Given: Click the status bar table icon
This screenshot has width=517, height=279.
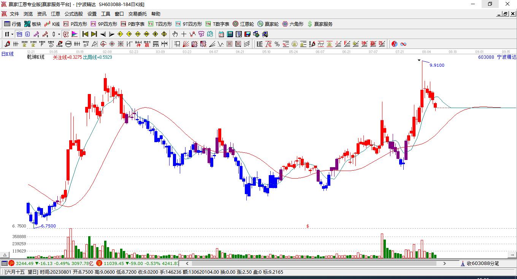Looking at the screenshot, I should point(4,263).
